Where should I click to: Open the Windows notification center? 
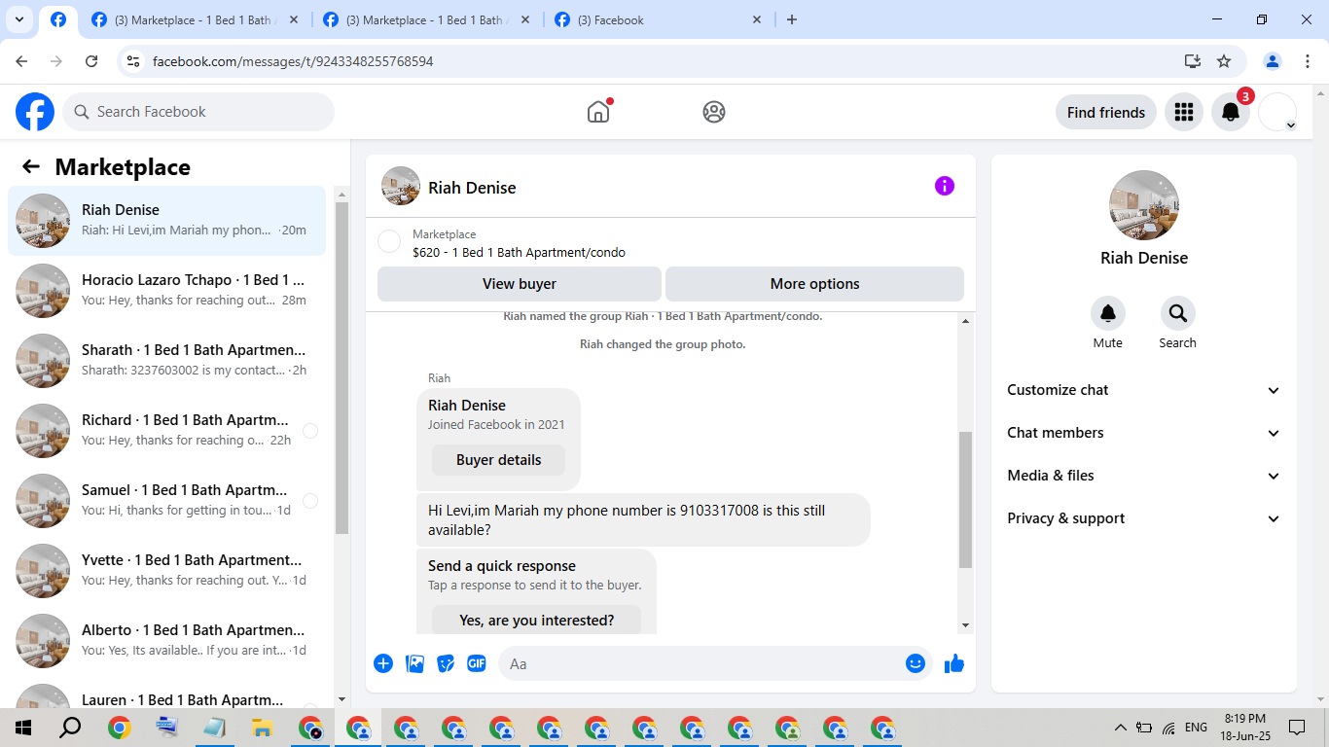click(1297, 728)
